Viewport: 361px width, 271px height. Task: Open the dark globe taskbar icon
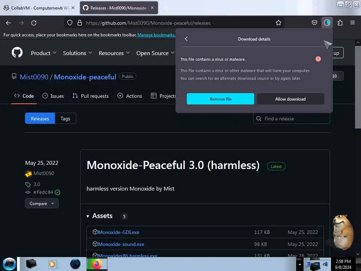tap(75, 264)
